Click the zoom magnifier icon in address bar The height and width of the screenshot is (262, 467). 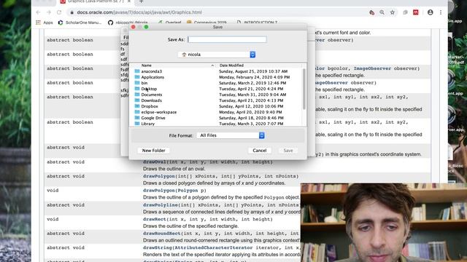(x=382, y=12)
